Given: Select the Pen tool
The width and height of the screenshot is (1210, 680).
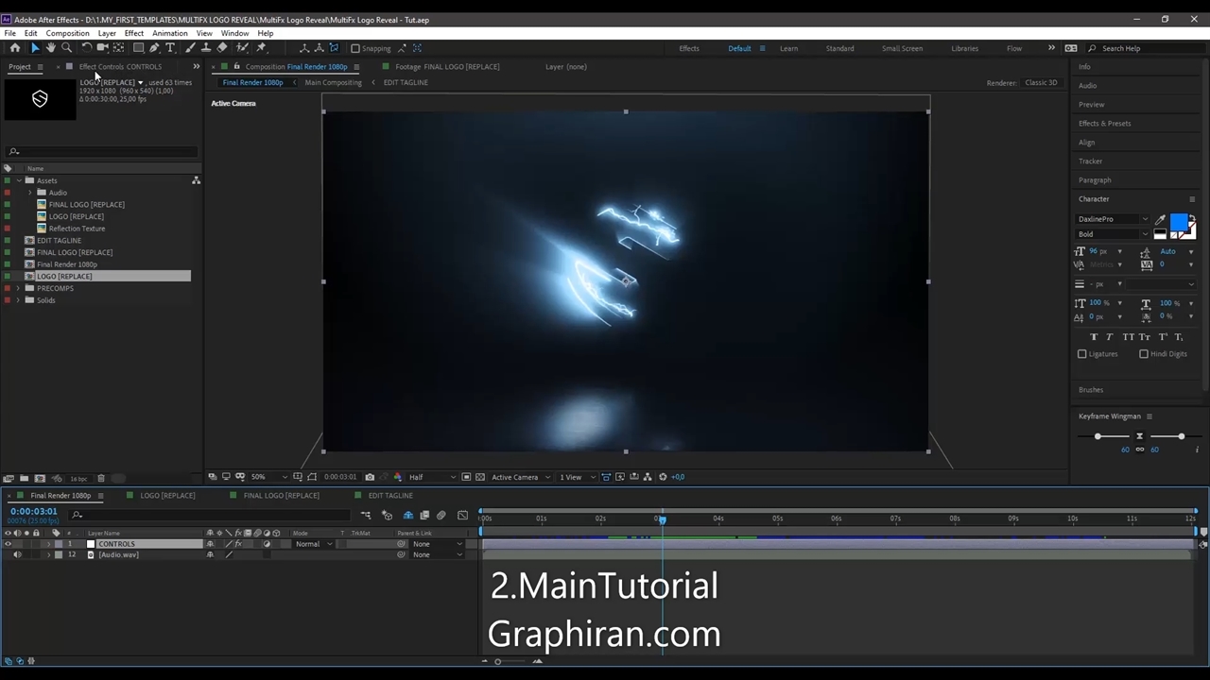Looking at the screenshot, I should click(x=154, y=48).
